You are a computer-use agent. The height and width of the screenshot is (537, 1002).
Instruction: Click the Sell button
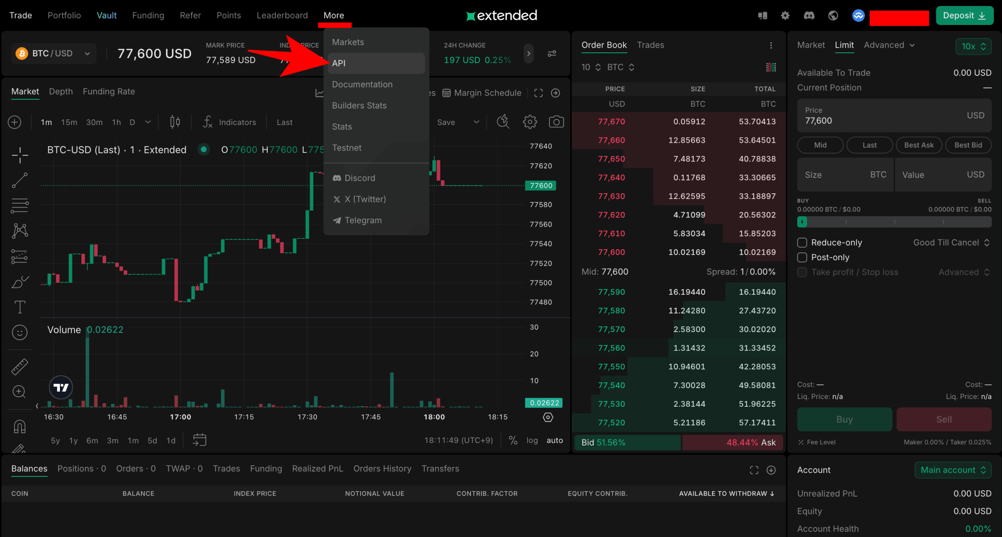(944, 419)
